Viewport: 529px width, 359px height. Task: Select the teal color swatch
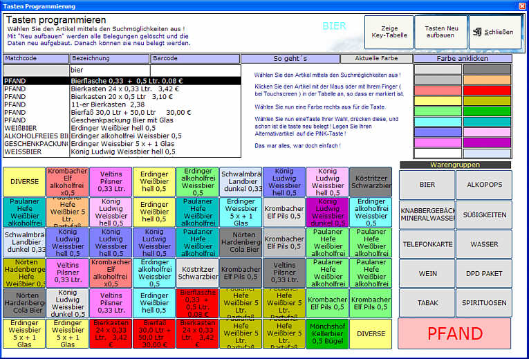click(487, 122)
